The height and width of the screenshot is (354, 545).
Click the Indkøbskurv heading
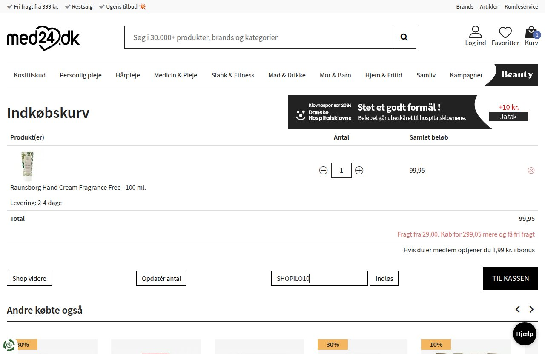tap(48, 113)
